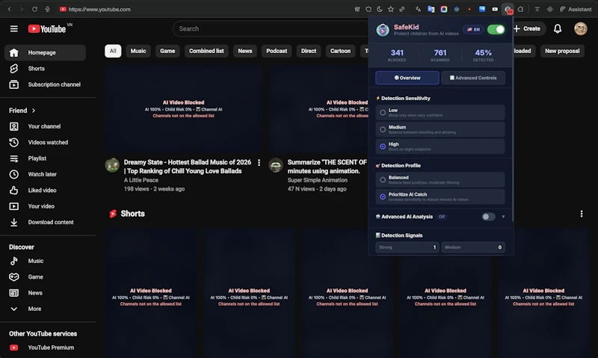Go to Your channel

(x=45, y=126)
